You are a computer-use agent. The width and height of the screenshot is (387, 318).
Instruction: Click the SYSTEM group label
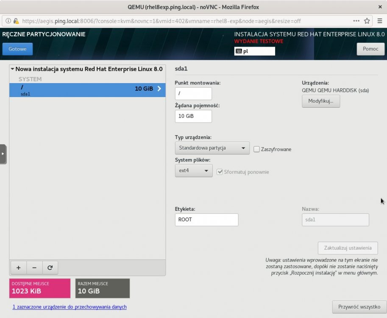(30, 79)
